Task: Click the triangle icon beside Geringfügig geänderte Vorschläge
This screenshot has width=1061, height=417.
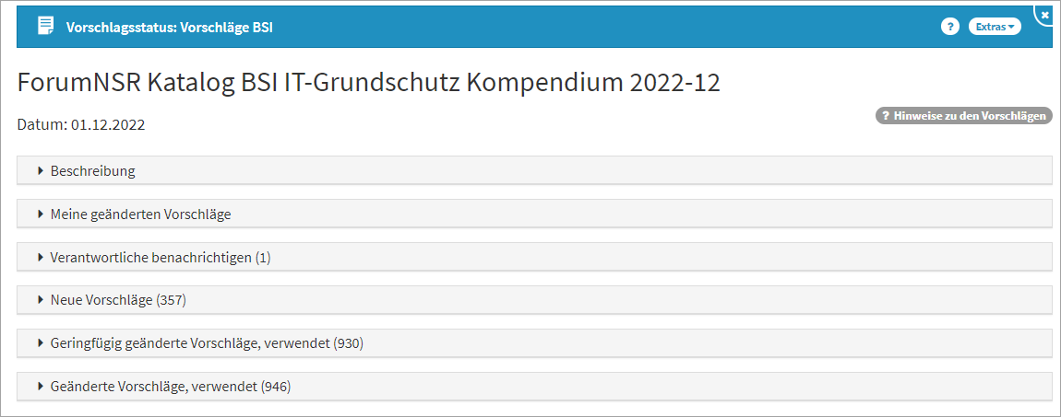Action: (41, 343)
